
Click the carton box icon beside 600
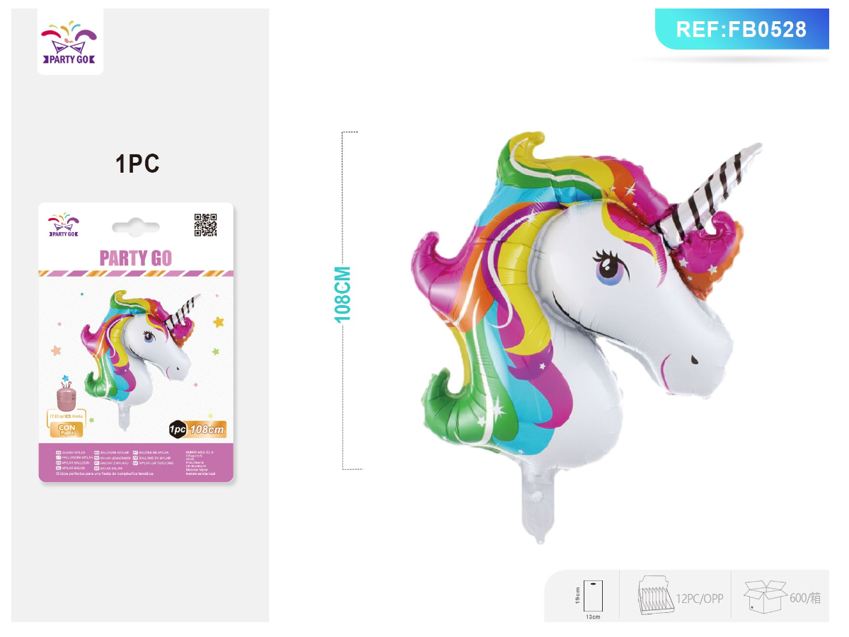[764, 597]
